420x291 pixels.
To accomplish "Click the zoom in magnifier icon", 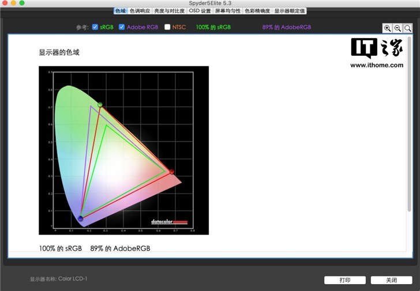I will 387,28.
